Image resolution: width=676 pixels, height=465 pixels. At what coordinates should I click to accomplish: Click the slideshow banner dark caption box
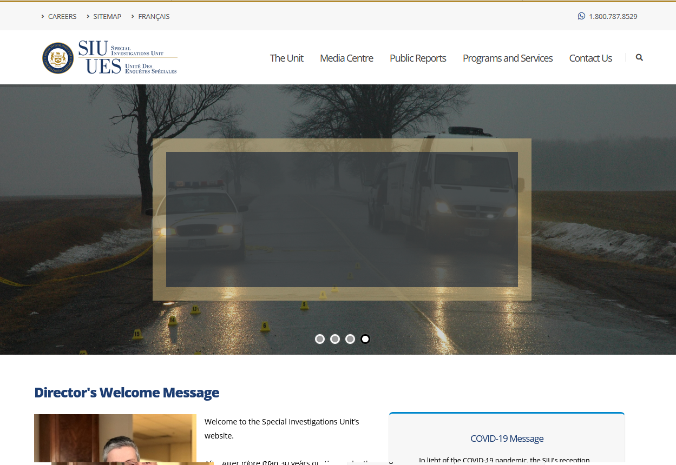[x=342, y=220]
